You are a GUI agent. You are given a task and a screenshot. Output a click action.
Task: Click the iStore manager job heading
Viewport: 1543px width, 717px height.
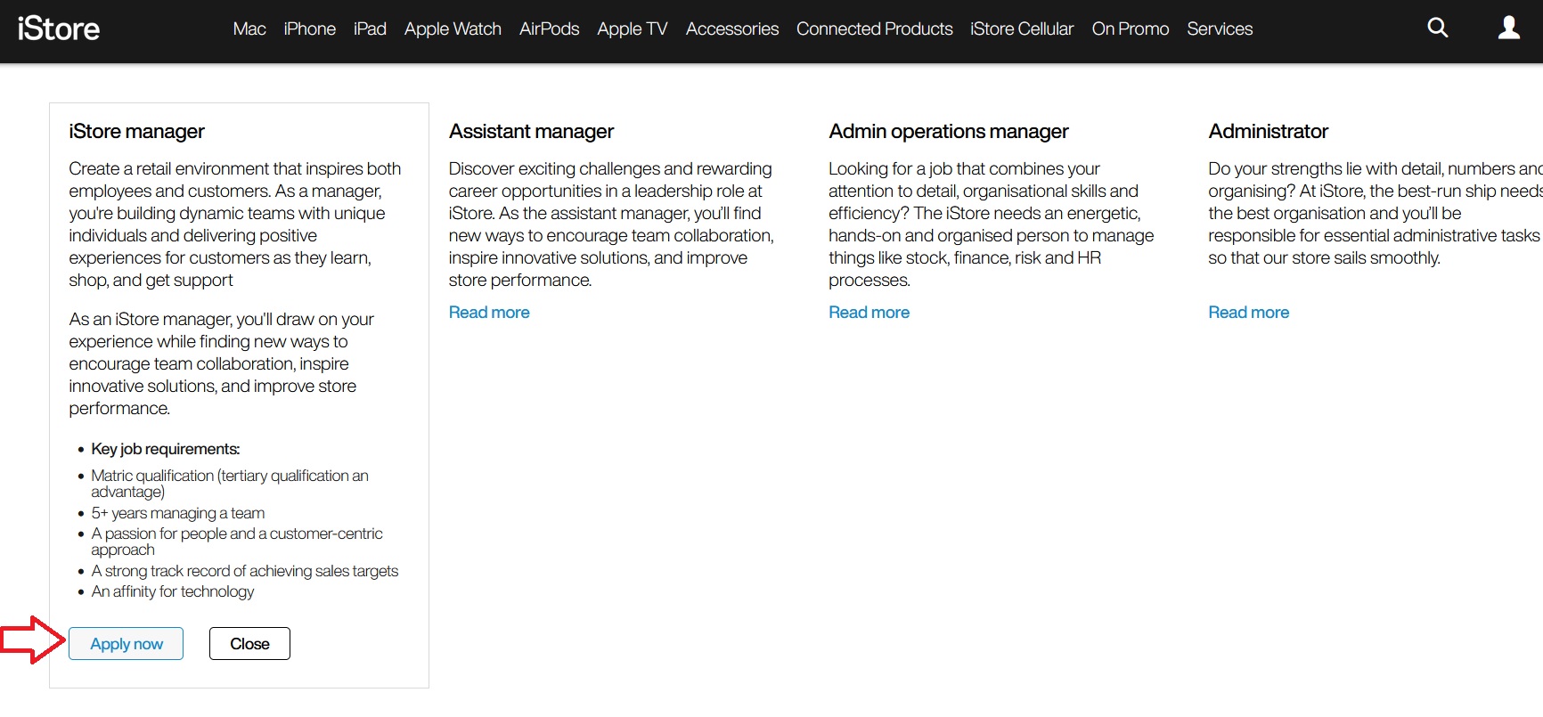[136, 132]
